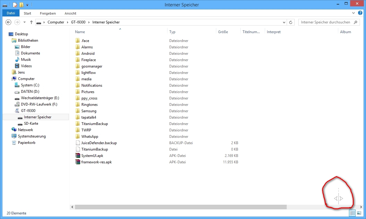Click the 11.955 KB size value

coord(231,162)
